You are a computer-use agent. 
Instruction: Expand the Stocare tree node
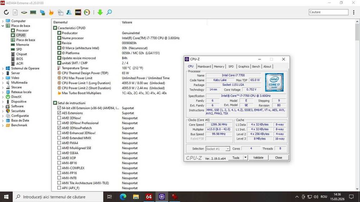coord(3,87)
